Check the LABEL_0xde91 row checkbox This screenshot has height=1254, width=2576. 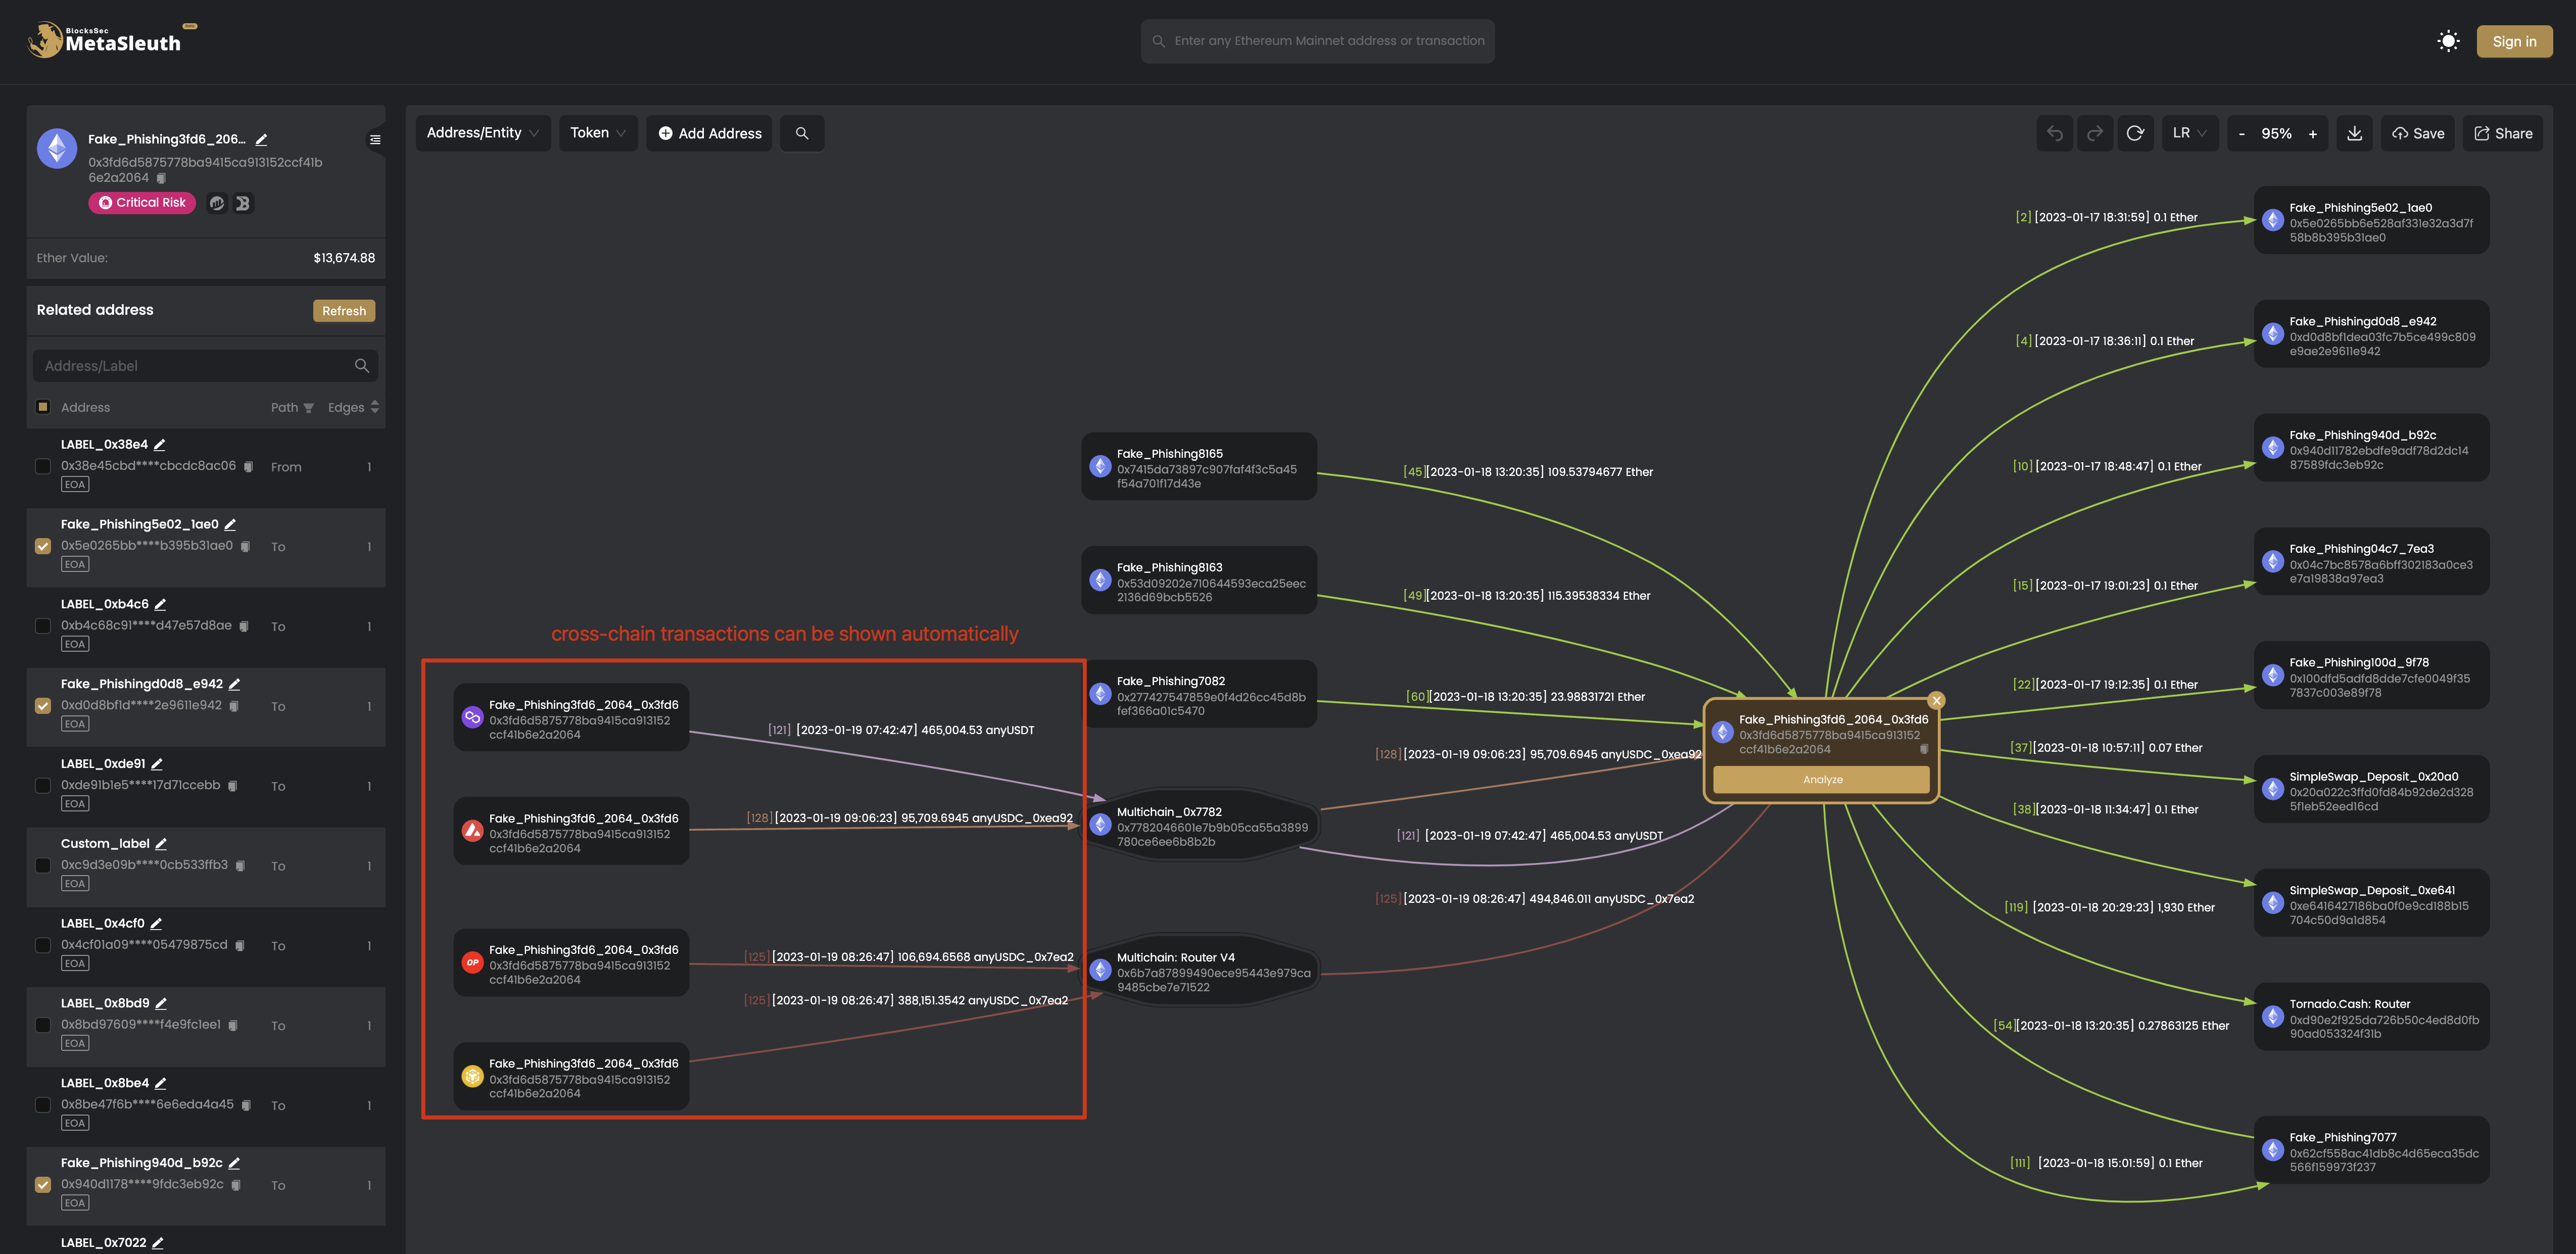coord(43,786)
